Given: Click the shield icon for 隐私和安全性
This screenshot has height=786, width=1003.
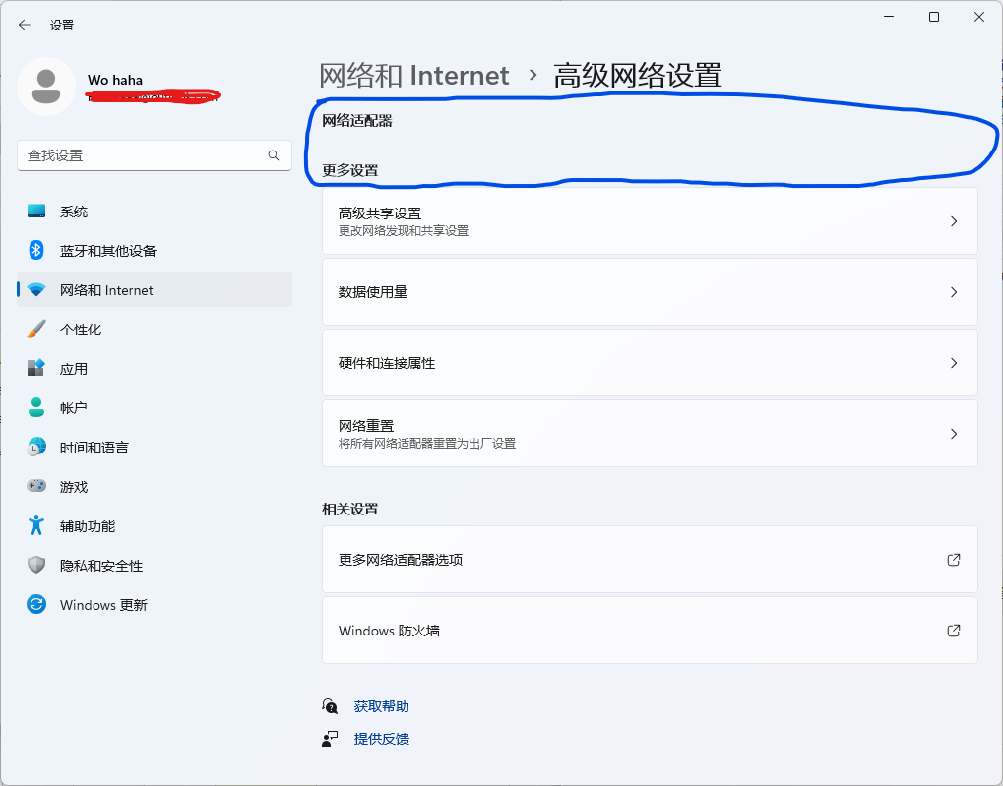Looking at the screenshot, I should pyautogui.click(x=36, y=565).
